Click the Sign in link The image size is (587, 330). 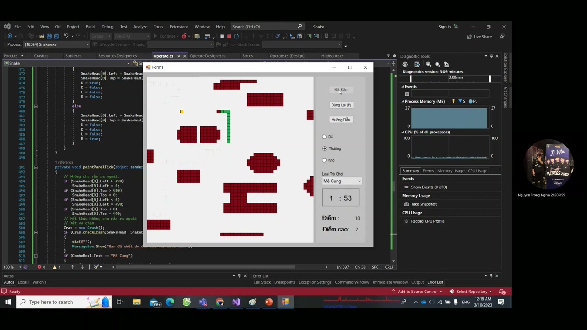[444, 27]
